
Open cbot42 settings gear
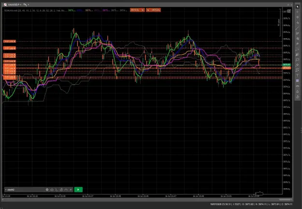47,190
